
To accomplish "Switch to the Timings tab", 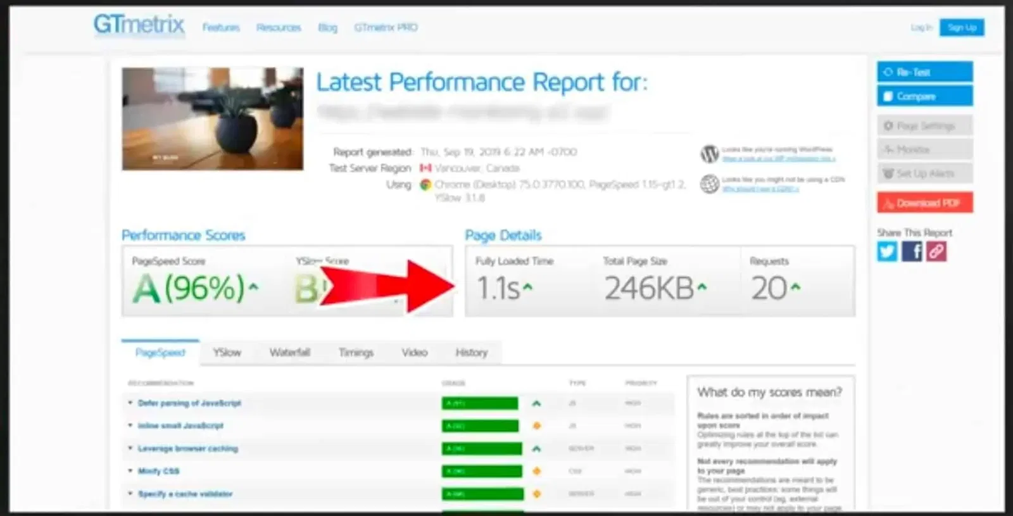I will click(356, 353).
